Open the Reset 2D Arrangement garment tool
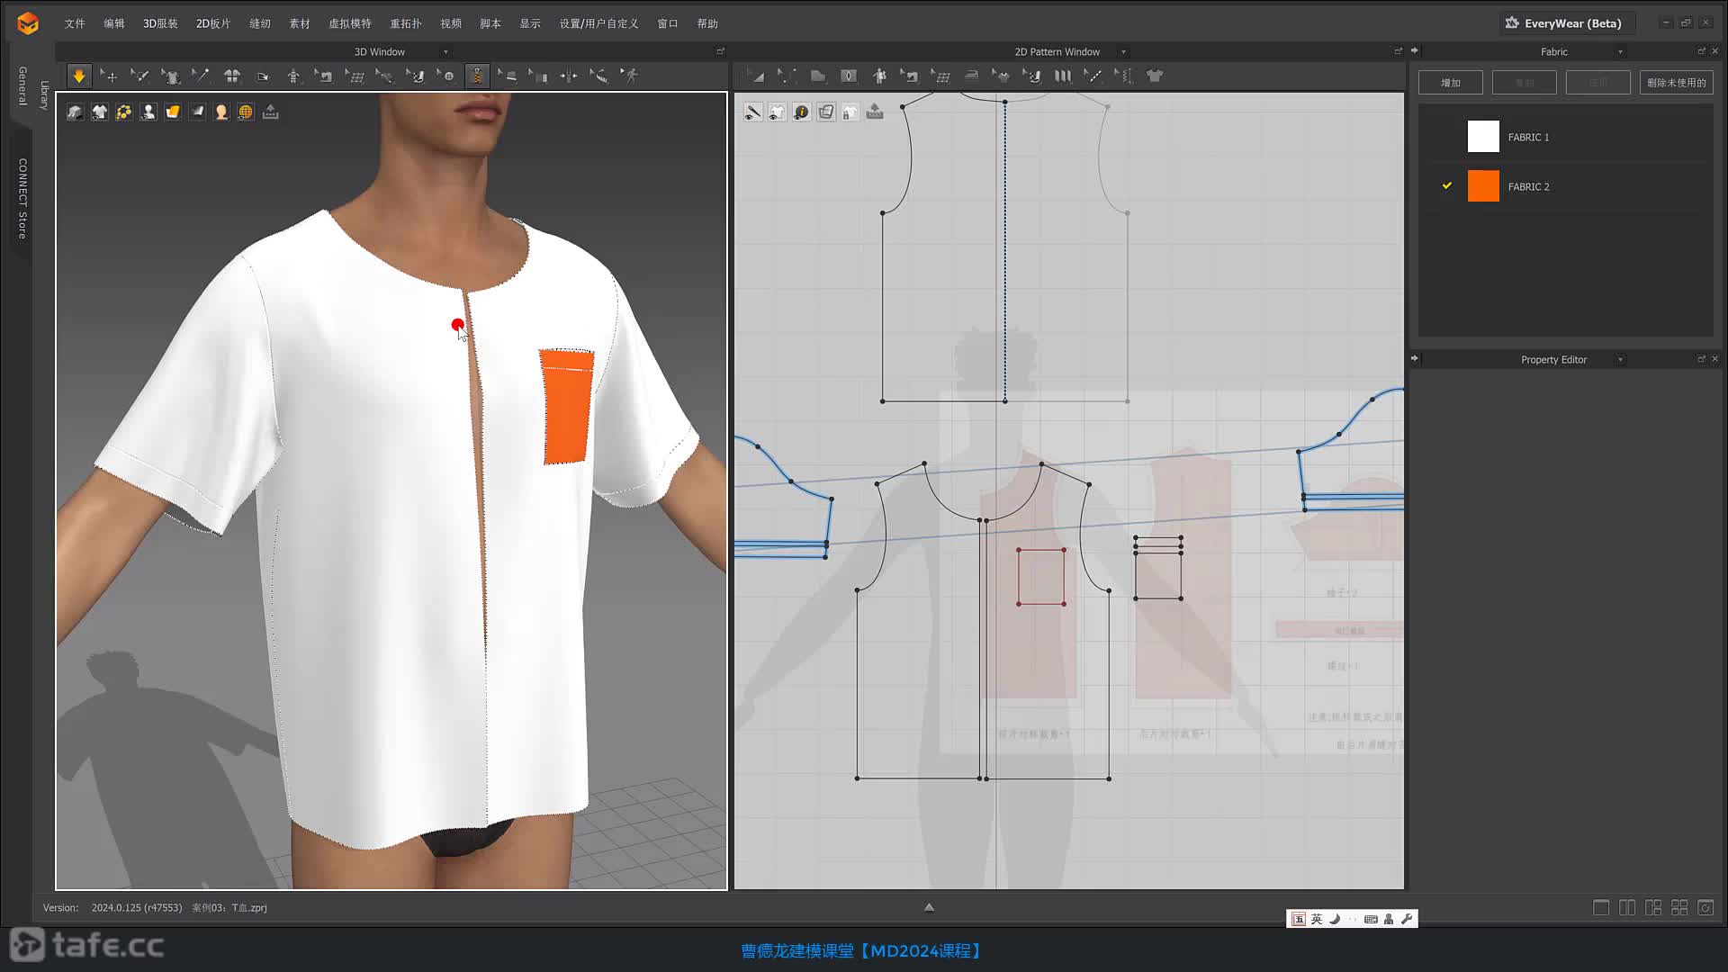1728x972 pixels. point(232,76)
